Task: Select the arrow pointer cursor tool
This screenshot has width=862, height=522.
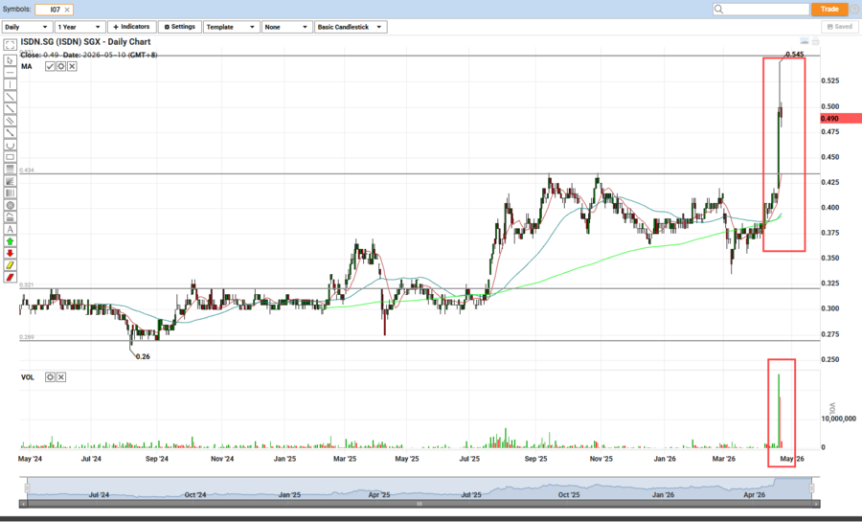Action: click(10, 59)
